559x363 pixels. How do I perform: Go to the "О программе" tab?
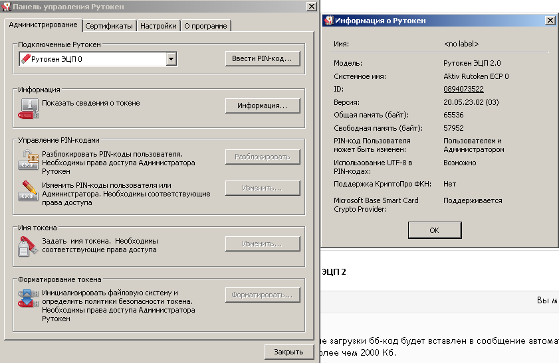(205, 26)
